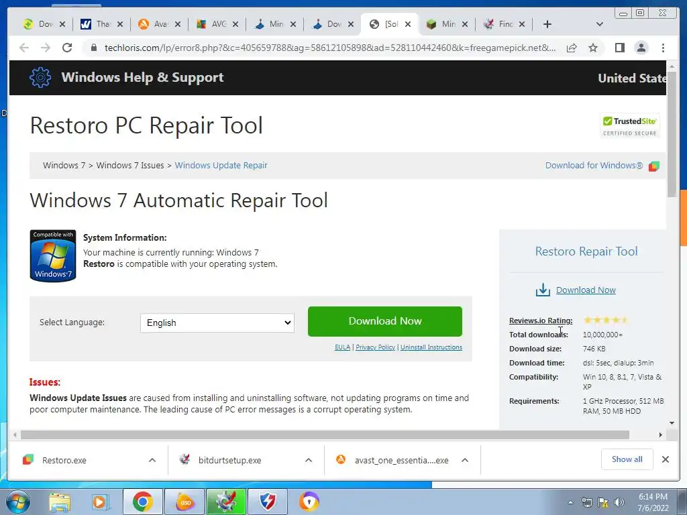Click the green gear taskbar icon
The width and height of the screenshot is (687, 515).
click(x=226, y=502)
